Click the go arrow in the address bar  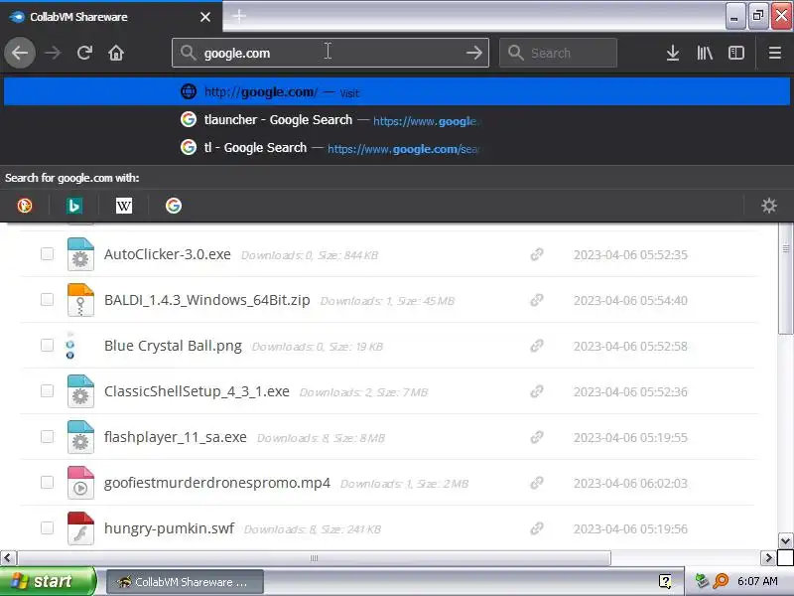click(474, 53)
